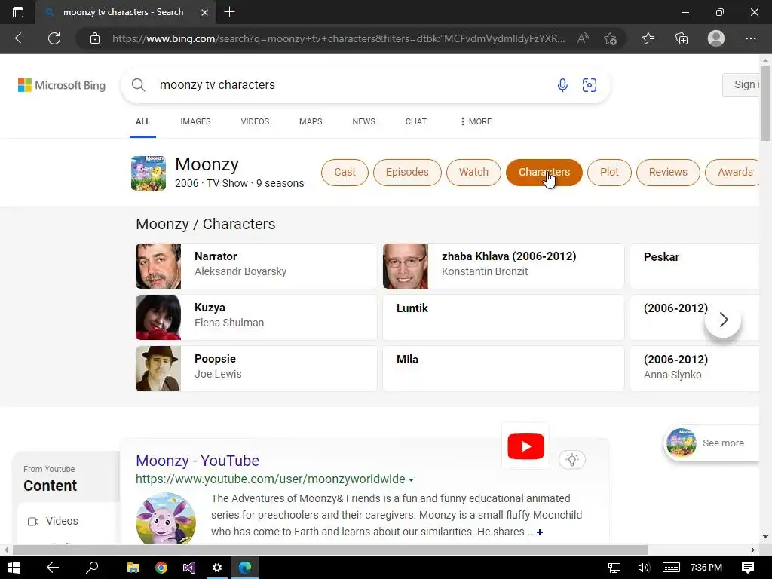This screenshot has height=579, width=772.
Task: Open Settings gear in taskbar
Action: [x=216, y=568]
